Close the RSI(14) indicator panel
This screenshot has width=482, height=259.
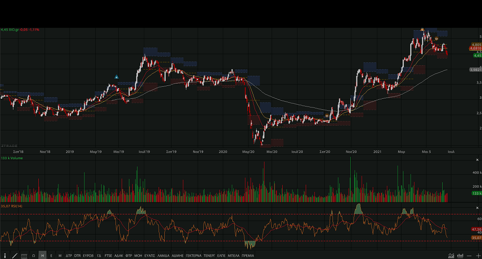click(x=478, y=207)
